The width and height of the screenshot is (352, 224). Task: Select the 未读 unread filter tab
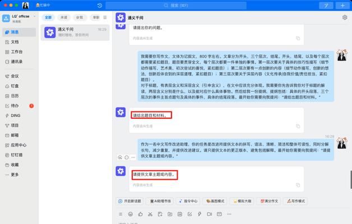coord(64,17)
